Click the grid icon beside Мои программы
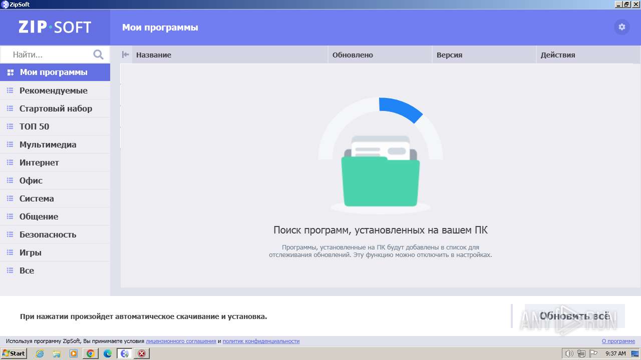The width and height of the screenshot is (641, 360). 11,72
